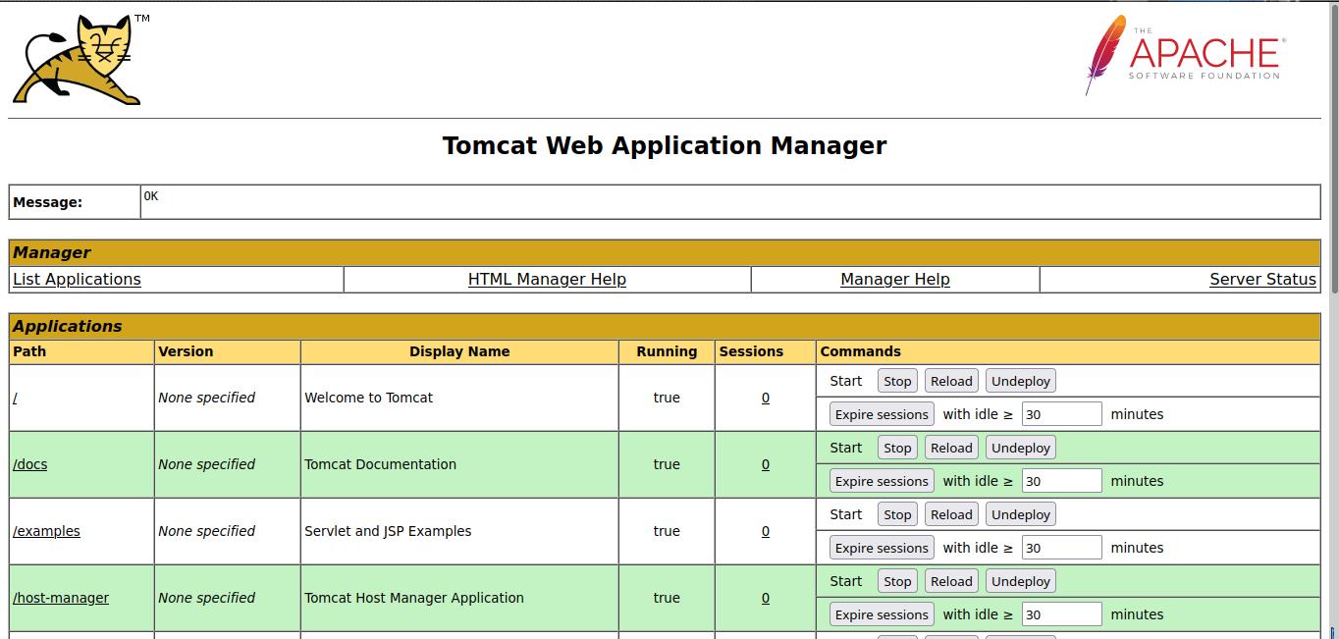Click the 'Version' column header
1339x639 pixels.
[x=186, y=351]
